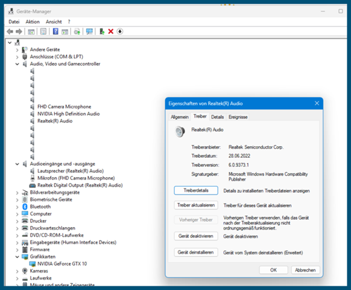This screenshot has height=290, width=351.
Task: Click the Andere Geräte question-mark device icon
Action: tap(25, 50)
